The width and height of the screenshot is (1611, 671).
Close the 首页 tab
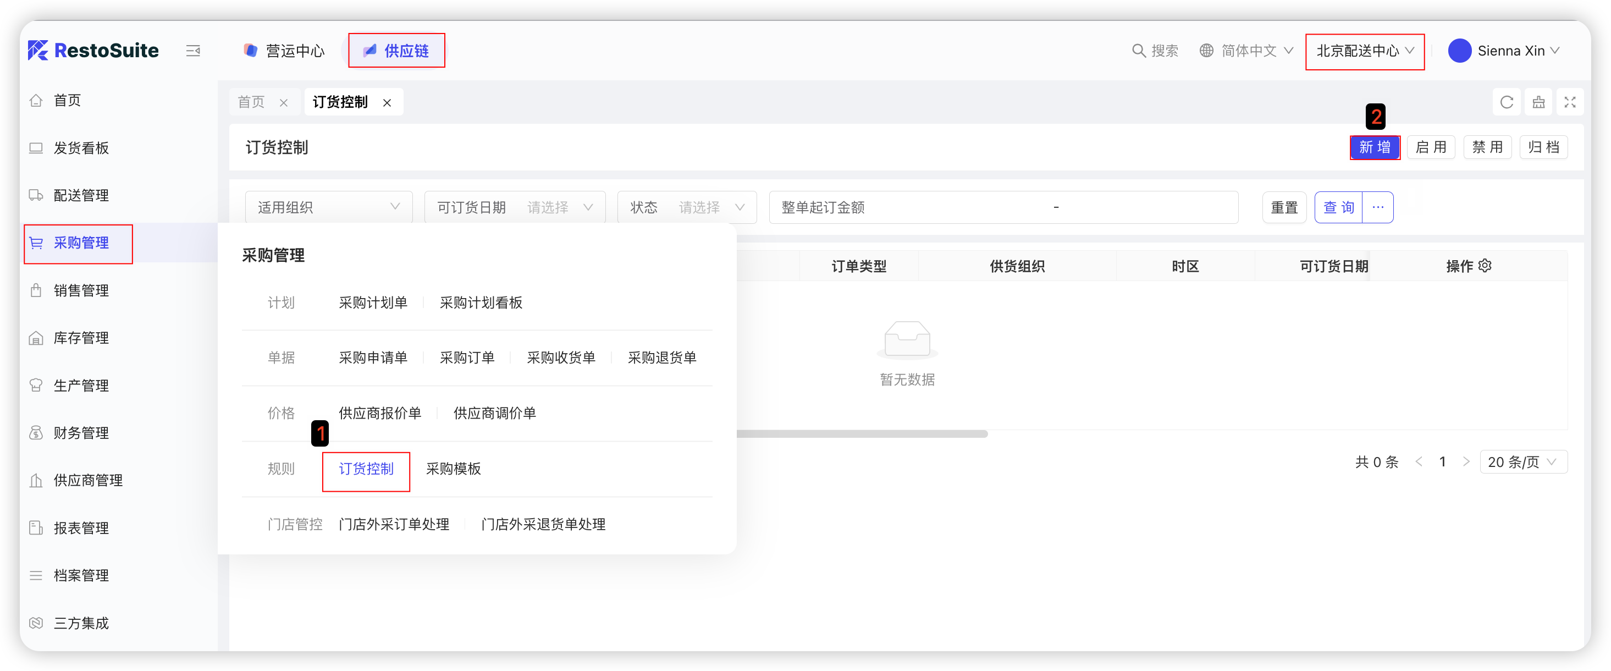pos(284,102)
